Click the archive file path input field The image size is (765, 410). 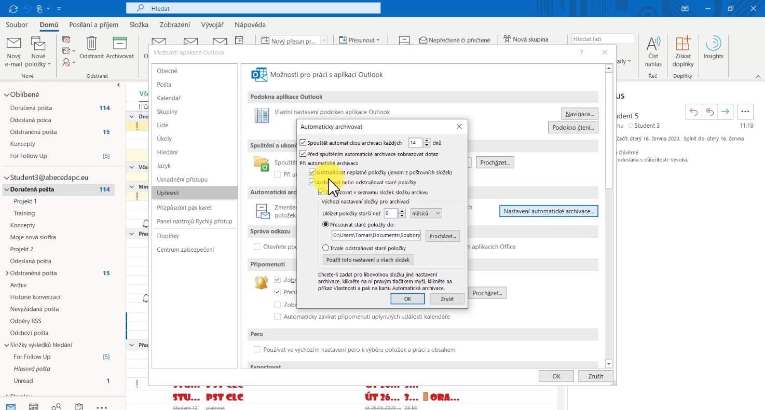point(376,236)
